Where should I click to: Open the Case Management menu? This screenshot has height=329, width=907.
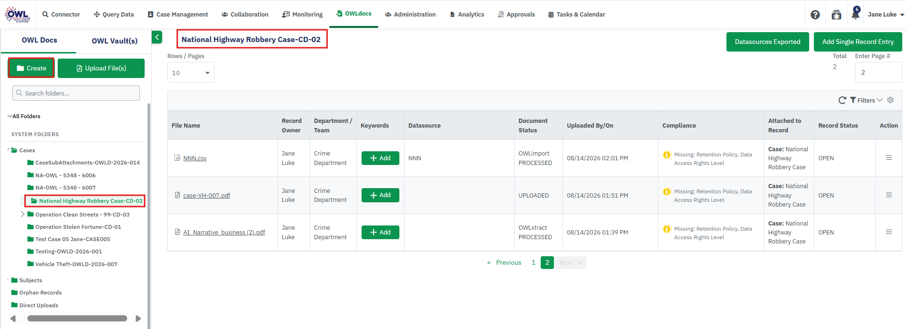178,15
